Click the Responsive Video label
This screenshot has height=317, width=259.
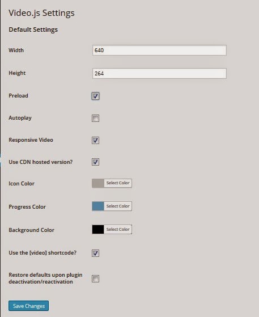click(x=31, y=140)
